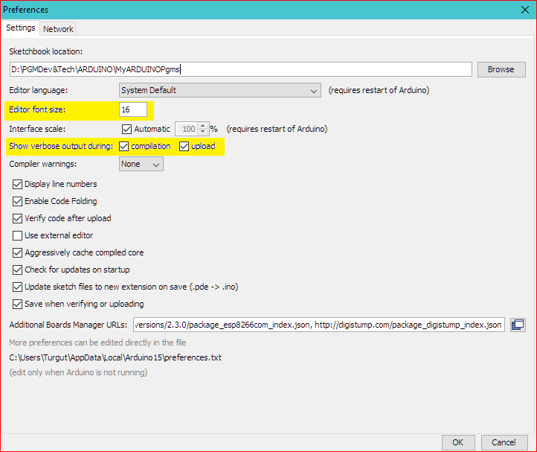Toggle Update sketch files to new extension
537x452 pixels.
coord(17,287)
